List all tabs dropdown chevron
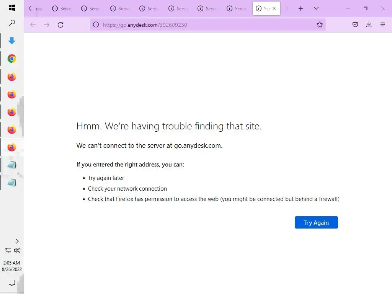Viewport: 392px width, 294px height. [316, 8]
